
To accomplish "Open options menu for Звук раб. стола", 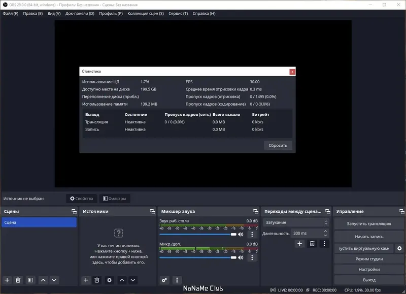I will (x=252, y=235).
